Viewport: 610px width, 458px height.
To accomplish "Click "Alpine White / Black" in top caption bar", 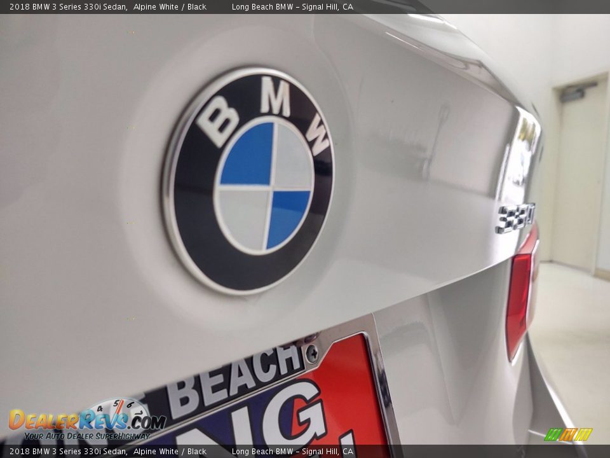I will click(x=170, y=6).
